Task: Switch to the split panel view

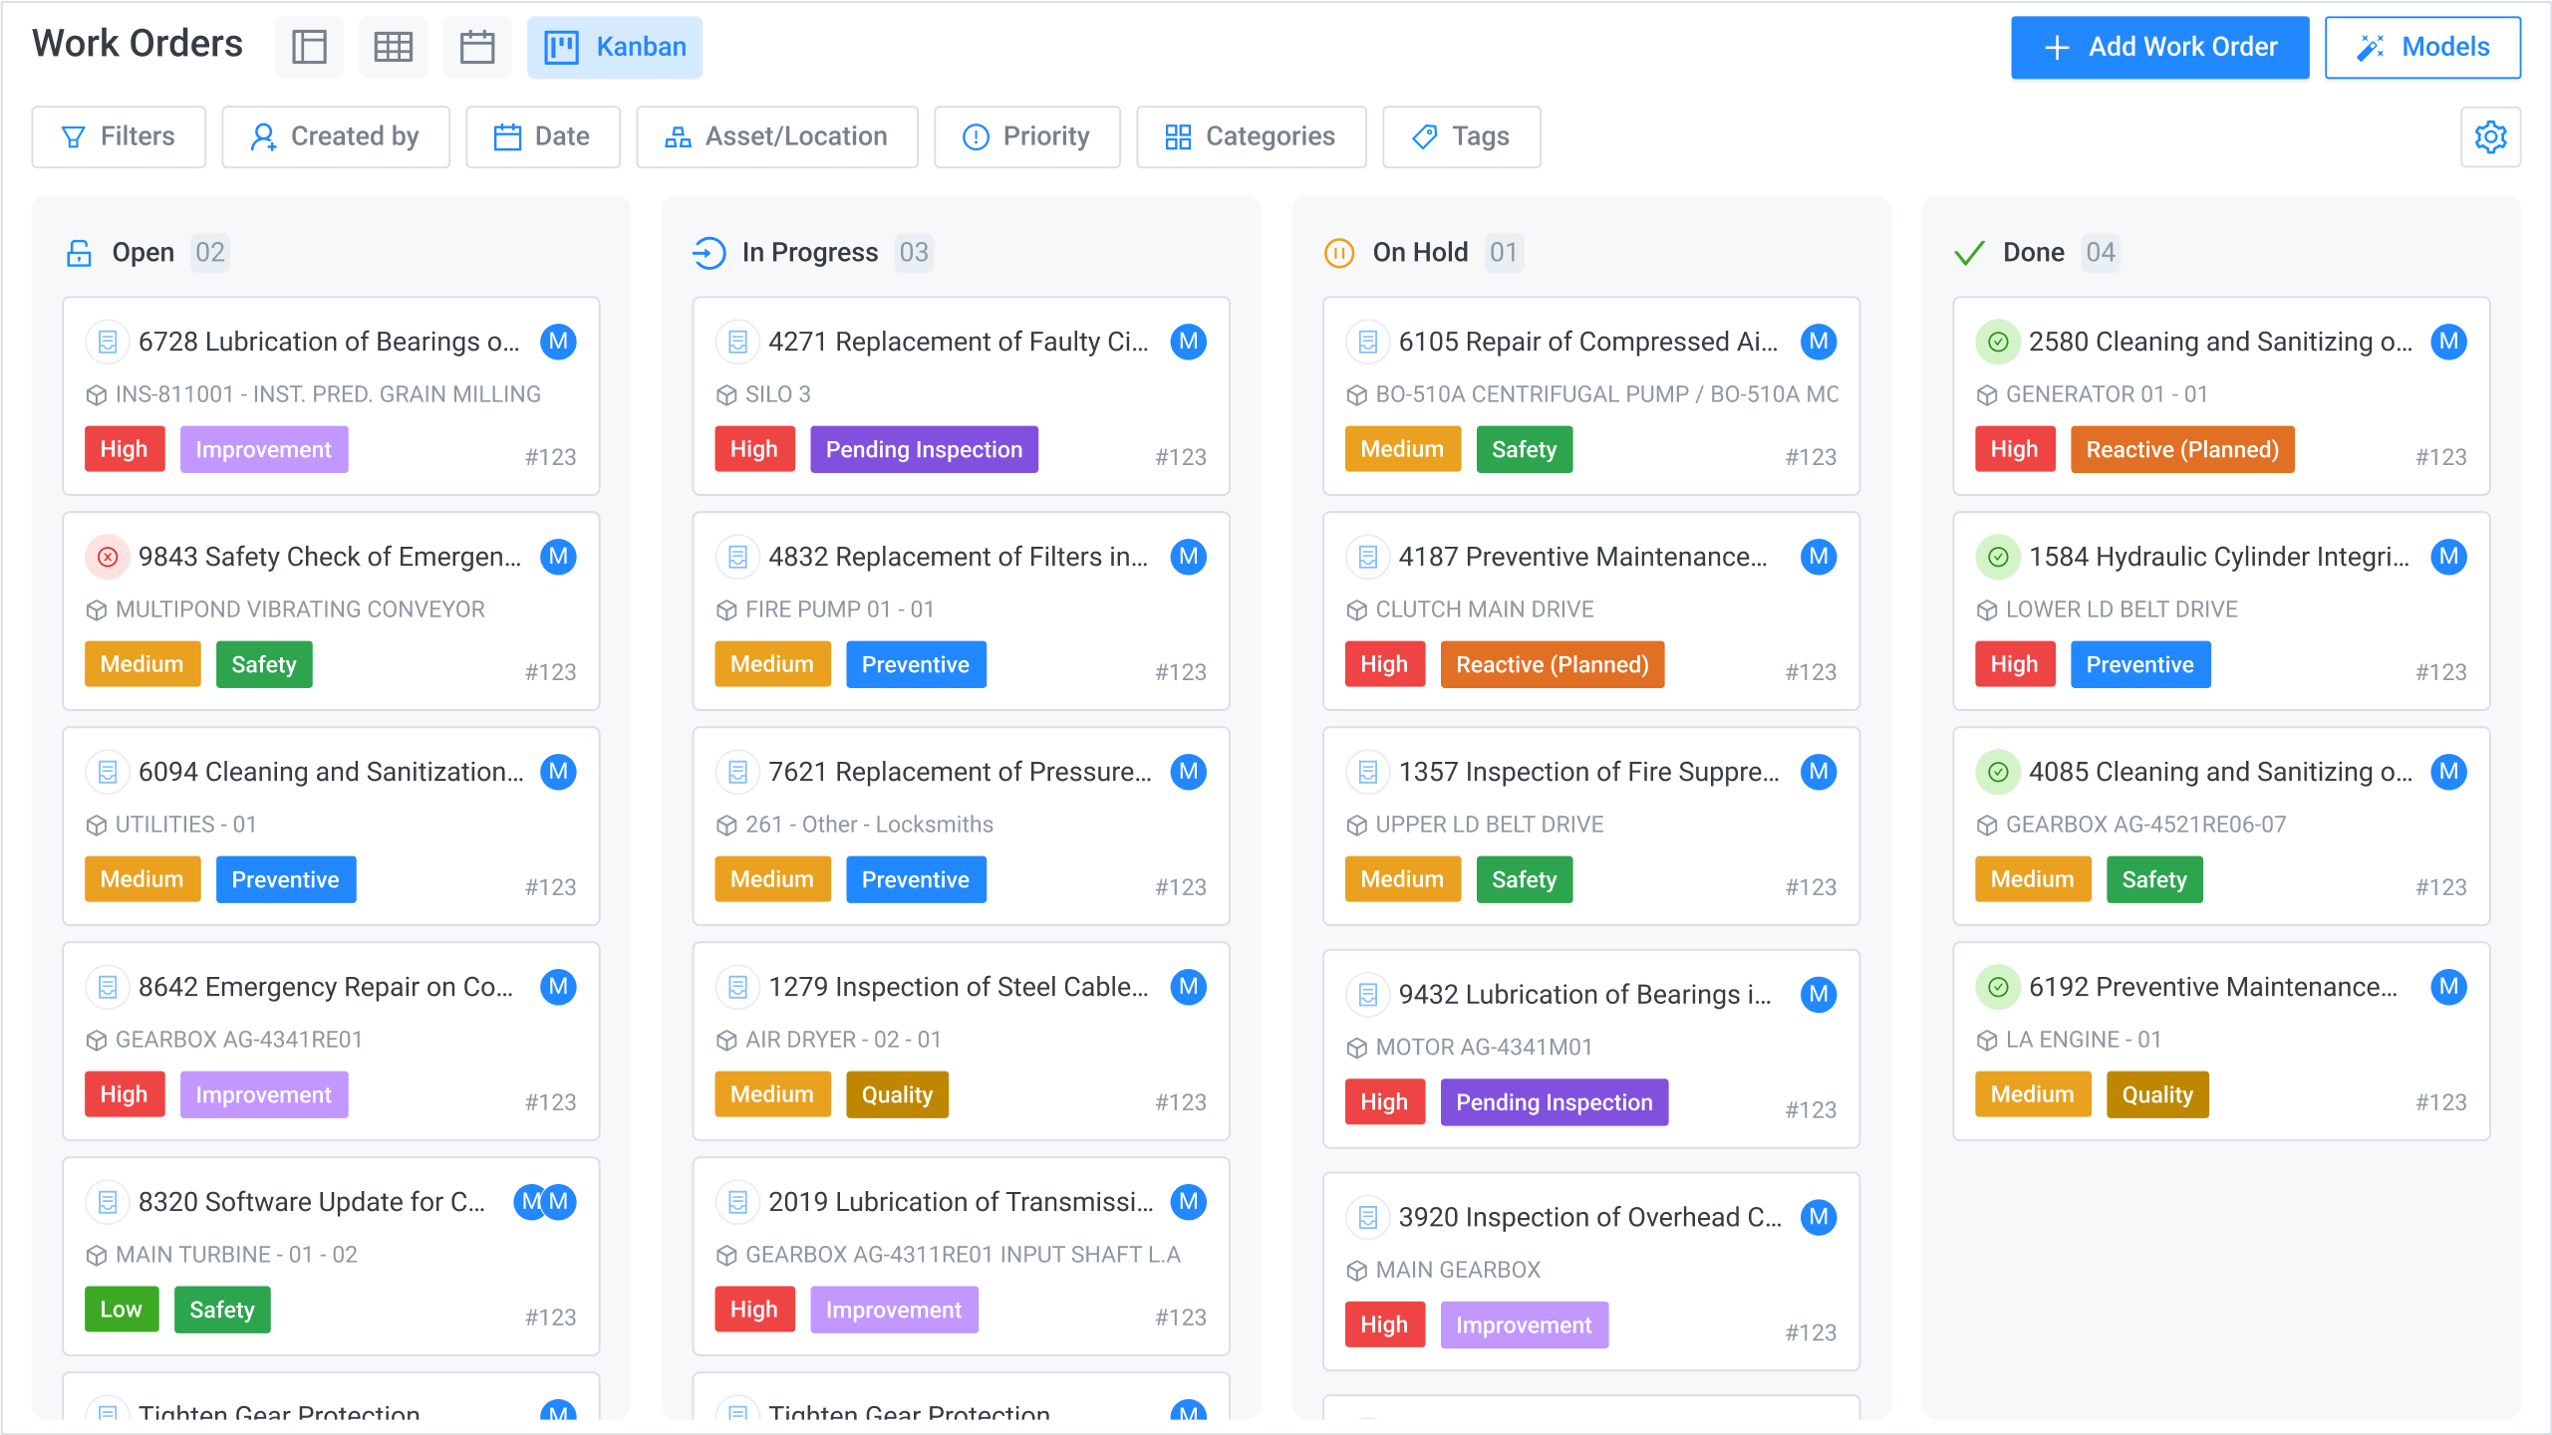Action: [x=309, y=46]
